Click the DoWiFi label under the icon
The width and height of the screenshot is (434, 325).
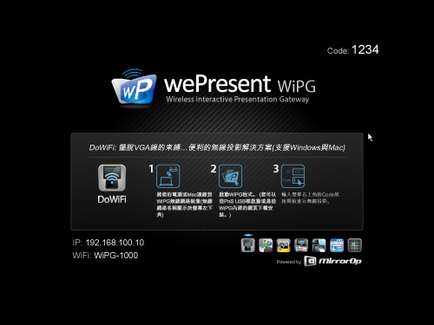pos(112,199)
